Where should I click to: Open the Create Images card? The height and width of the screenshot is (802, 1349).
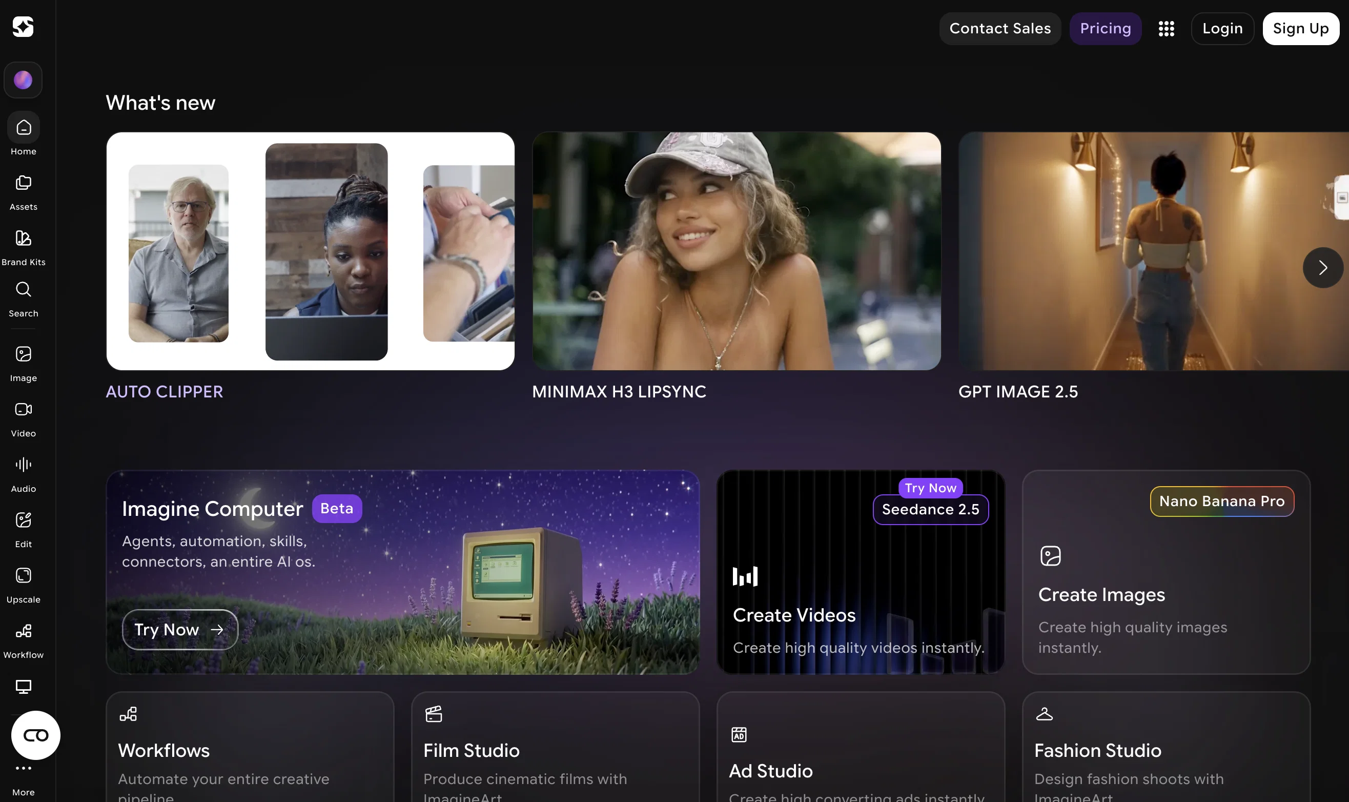tap(1166, 572)
